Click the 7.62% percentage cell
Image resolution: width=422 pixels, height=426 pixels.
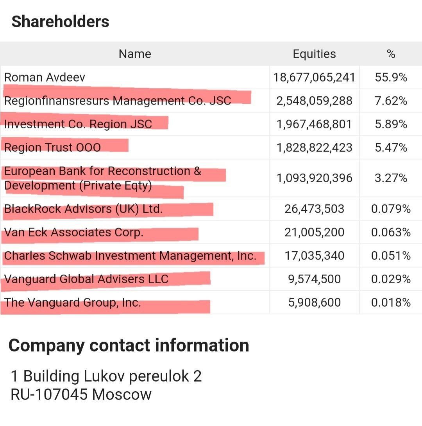(391, 101)
